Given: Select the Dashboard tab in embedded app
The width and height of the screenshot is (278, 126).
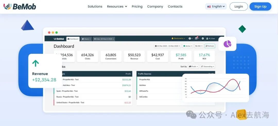Looking at the screenshot, I should click(73, 39).
